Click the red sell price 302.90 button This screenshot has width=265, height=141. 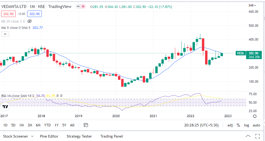click(8, 14)
